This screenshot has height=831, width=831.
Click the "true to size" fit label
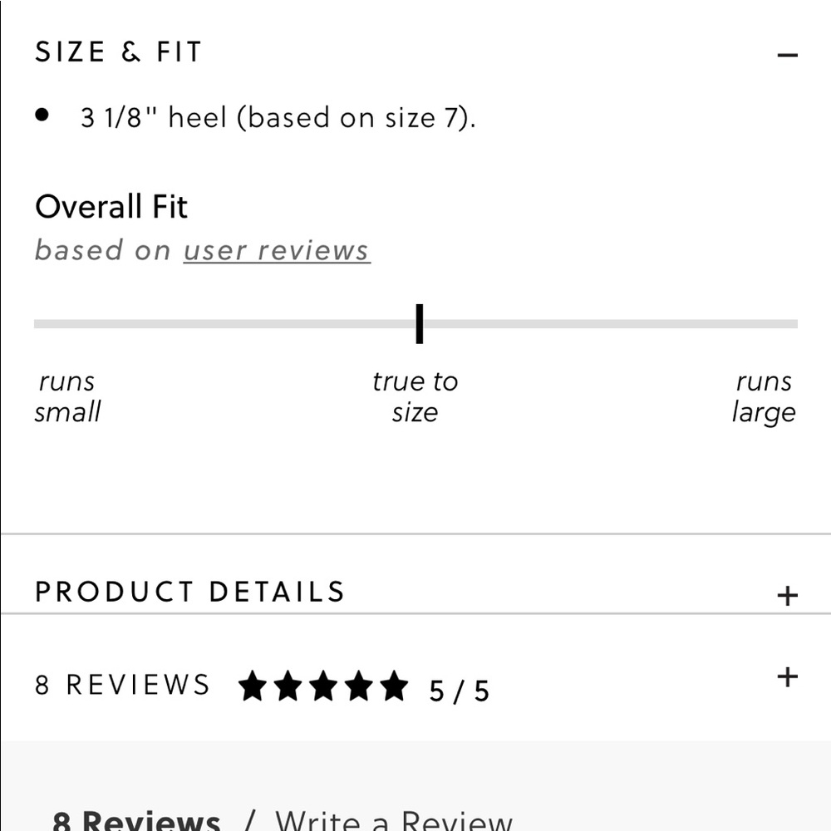[415, 396]
